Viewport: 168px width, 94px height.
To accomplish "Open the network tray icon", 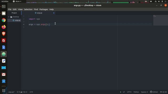I will (156, 1).
